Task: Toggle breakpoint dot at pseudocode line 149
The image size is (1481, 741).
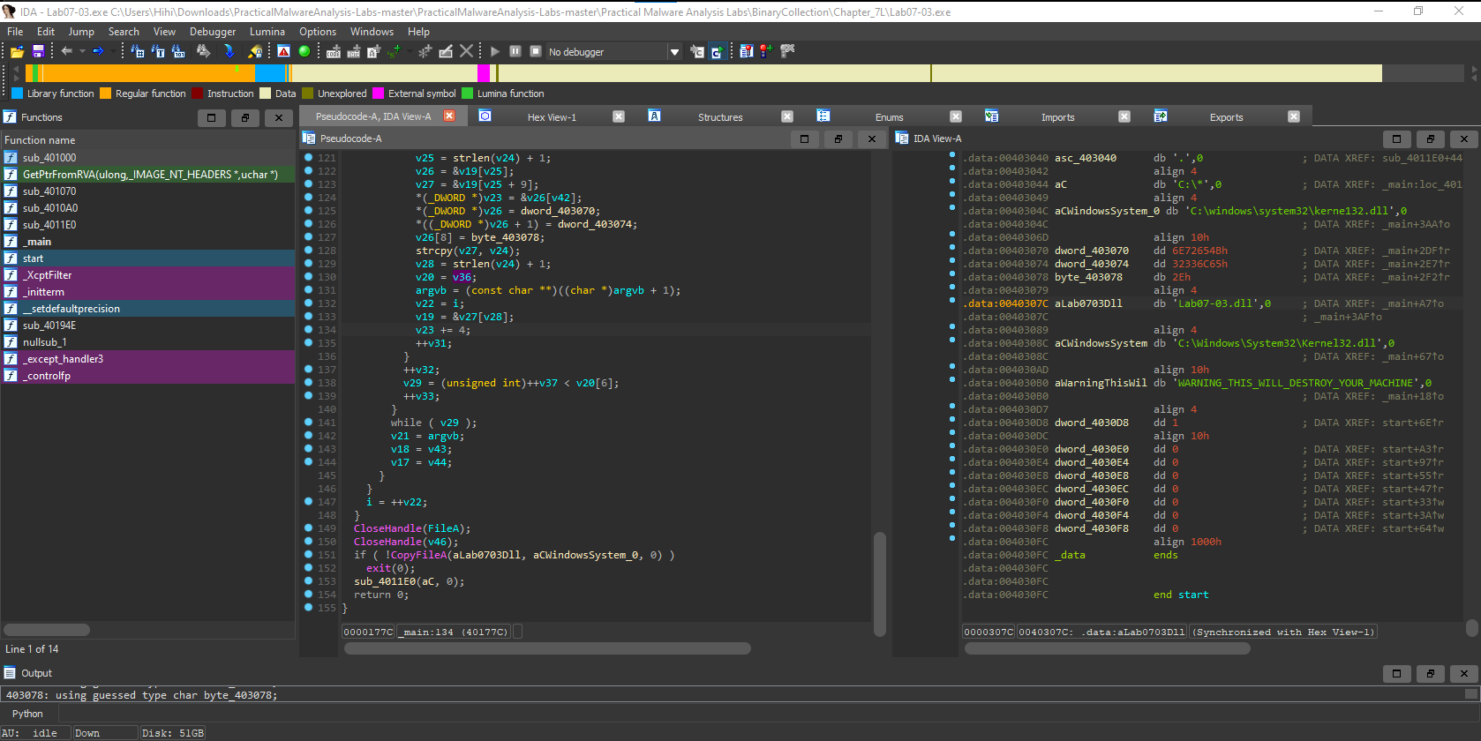Action: coord(308,528)
